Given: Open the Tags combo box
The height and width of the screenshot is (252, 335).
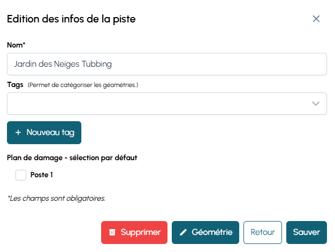Looking at the screenshot, I should 158,104.
